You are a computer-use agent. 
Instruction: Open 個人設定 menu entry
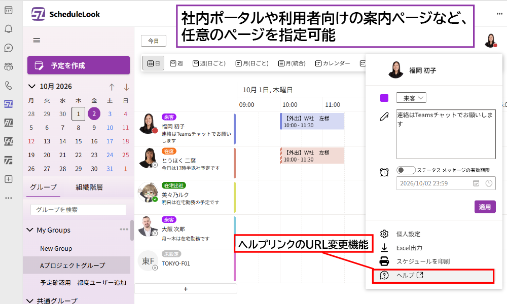pos(408,234)
